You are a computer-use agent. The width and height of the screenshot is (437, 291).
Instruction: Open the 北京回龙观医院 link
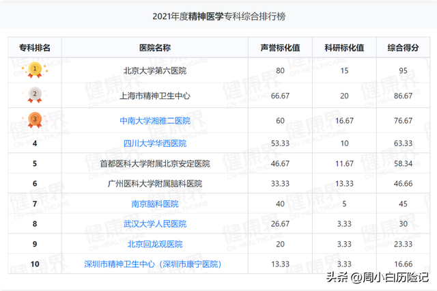155,244
